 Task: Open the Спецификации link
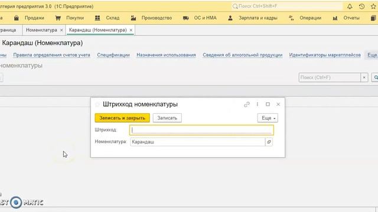pyautogui.click(x=113, y=55)
